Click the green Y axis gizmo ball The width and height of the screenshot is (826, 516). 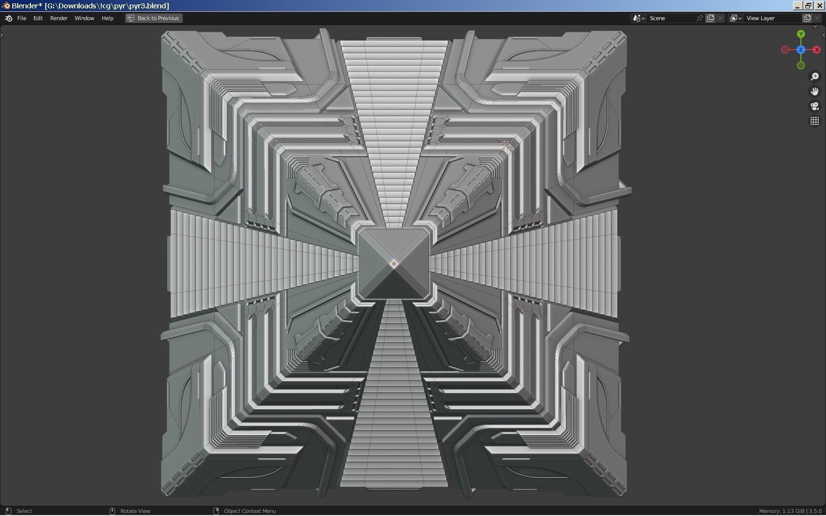pos(801,34)
